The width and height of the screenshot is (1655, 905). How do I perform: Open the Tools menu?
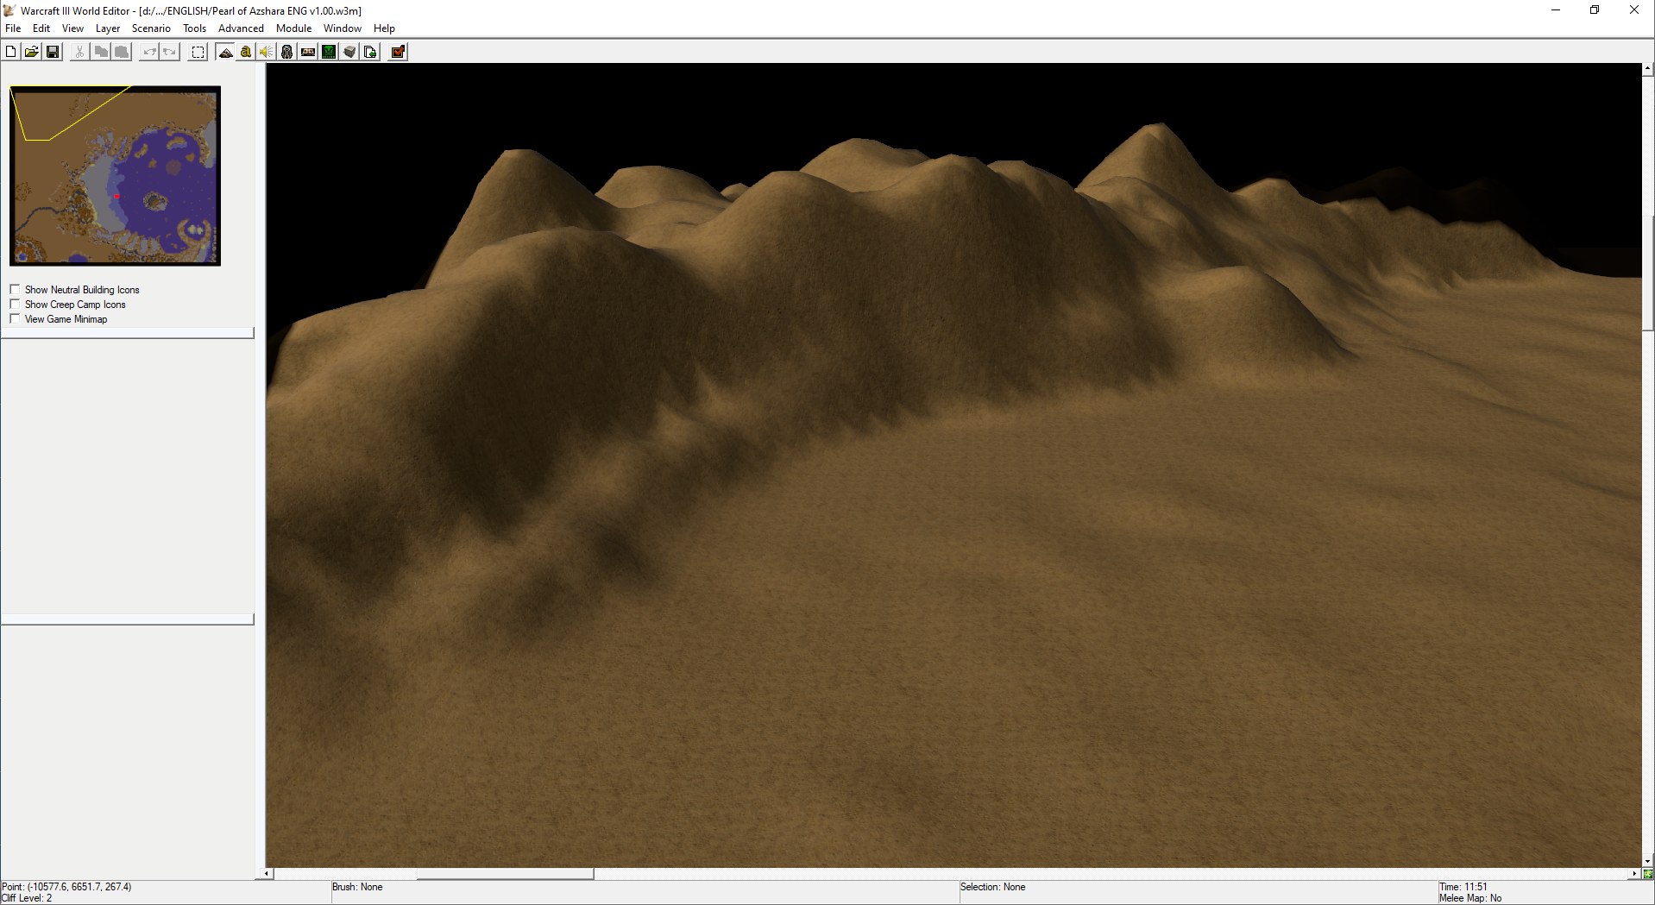click(194, 28)
